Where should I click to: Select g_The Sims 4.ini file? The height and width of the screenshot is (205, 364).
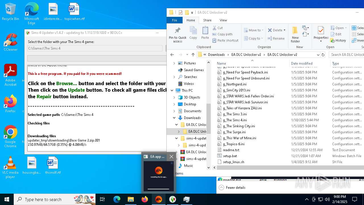click(235, 120)
